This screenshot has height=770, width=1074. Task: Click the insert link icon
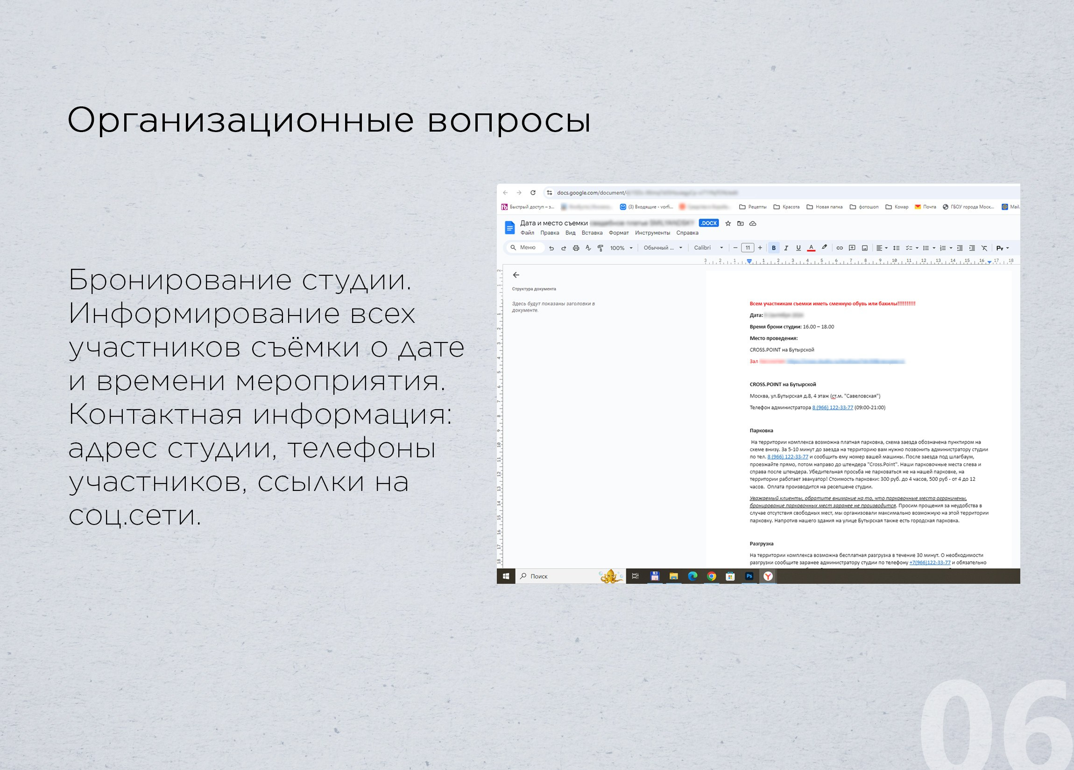click(840, 248)
